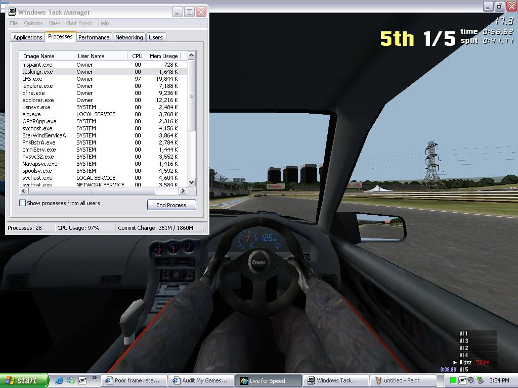Sort processes by CPU column header

[x=137, y=56]
